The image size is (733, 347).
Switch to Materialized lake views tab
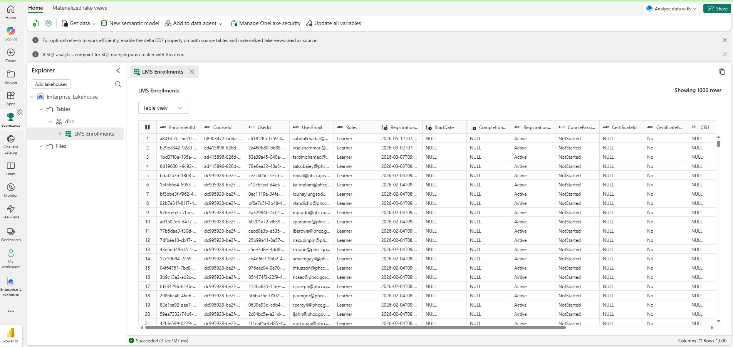[80, 8]
